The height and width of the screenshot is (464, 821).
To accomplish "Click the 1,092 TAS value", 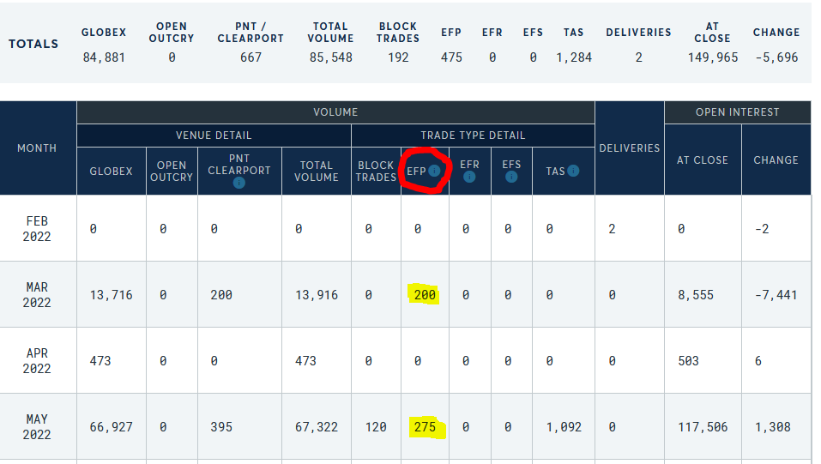I will tap(564, 427).
